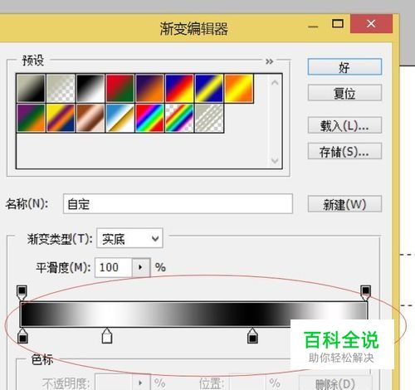415x390 pixels.
Task: Click the 新建(W) new gradient button
Action: point(344,204)
